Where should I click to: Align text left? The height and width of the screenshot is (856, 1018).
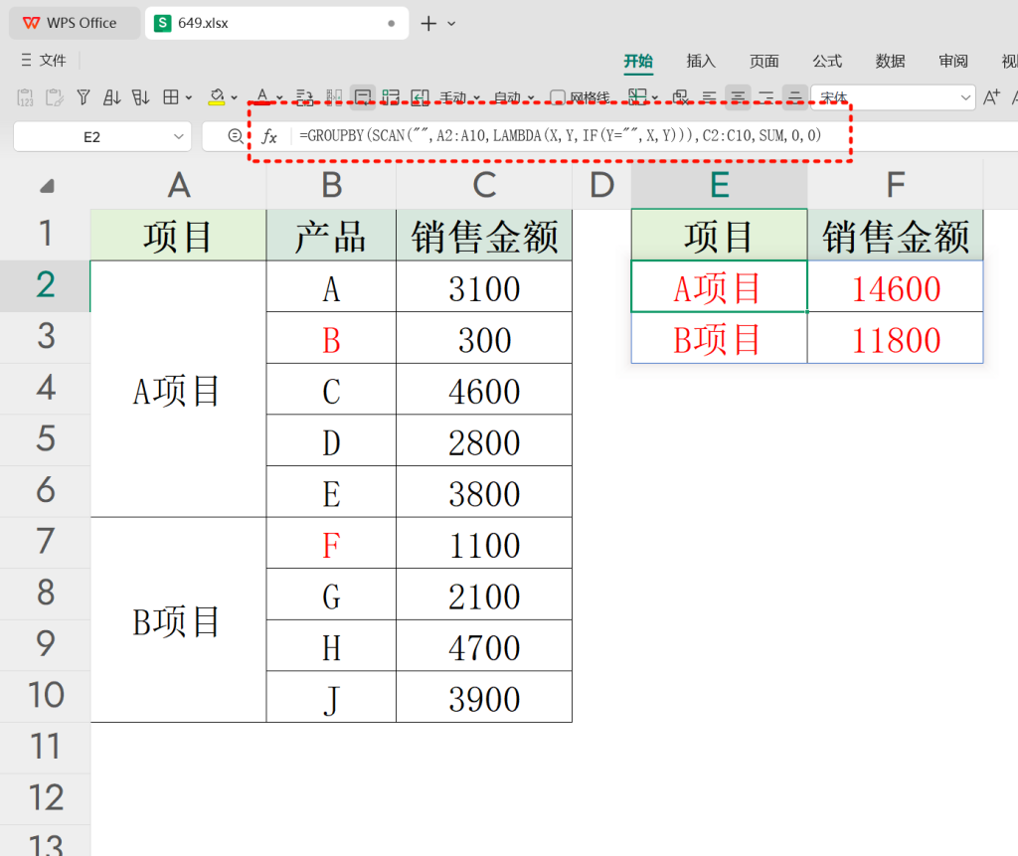pos(709,97)
